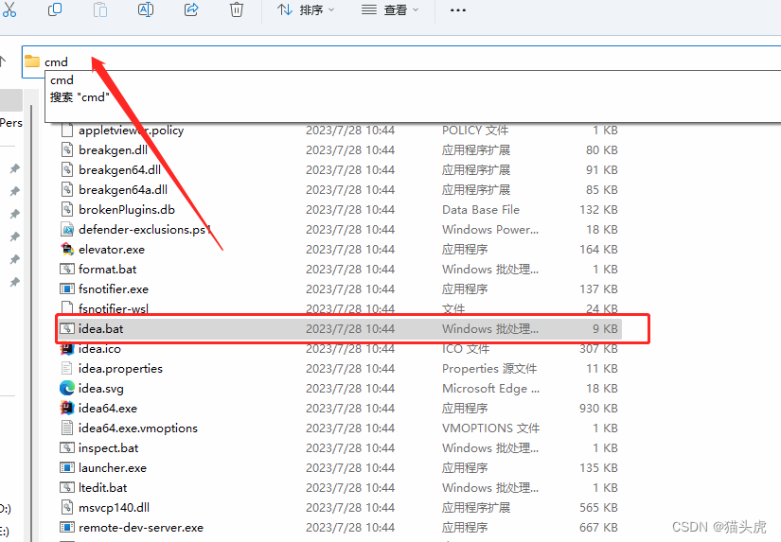The image size is (781, 542).
Task: Click the Rename icon in toolbar
Action: (x=146, y=9)
